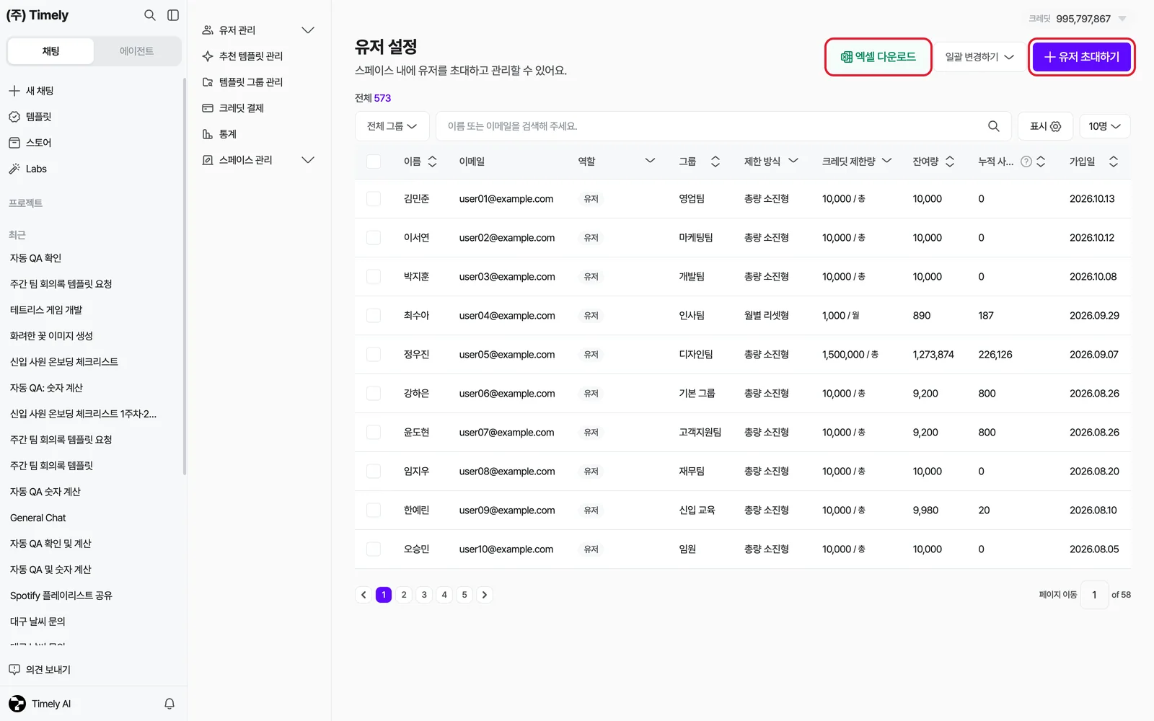This screenshot has width=1154, height=721.
Task: Go to page 5
Action: [x=464, y=595]
